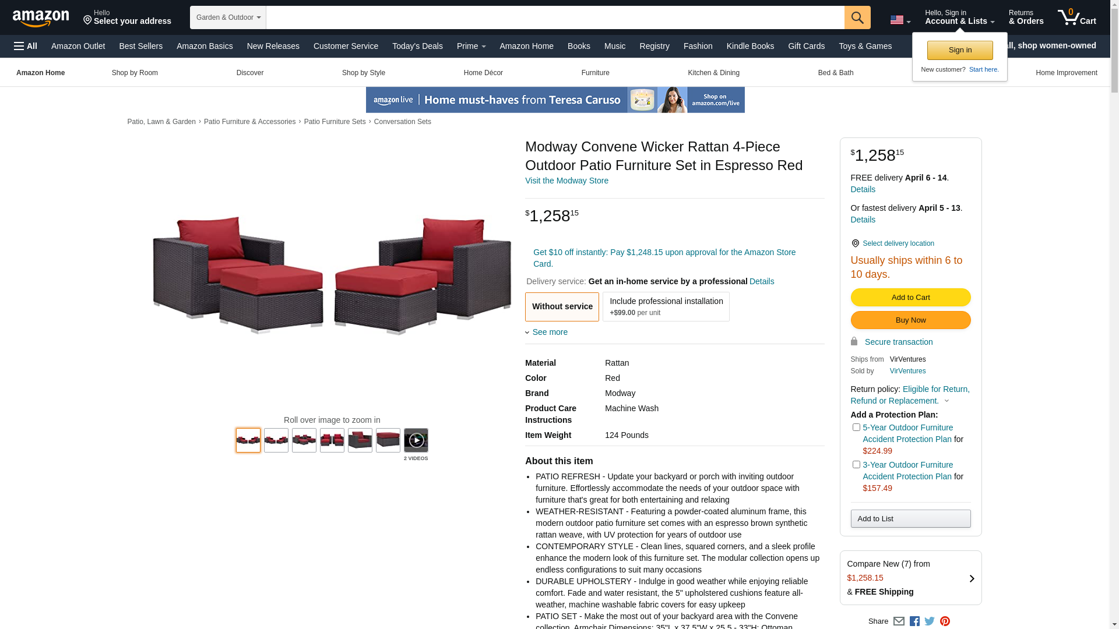Image resolution: width=1119 pixels, height=629 pixels.
Task: Open the country flag language dropdown
Action: click(x=900, y=20)
